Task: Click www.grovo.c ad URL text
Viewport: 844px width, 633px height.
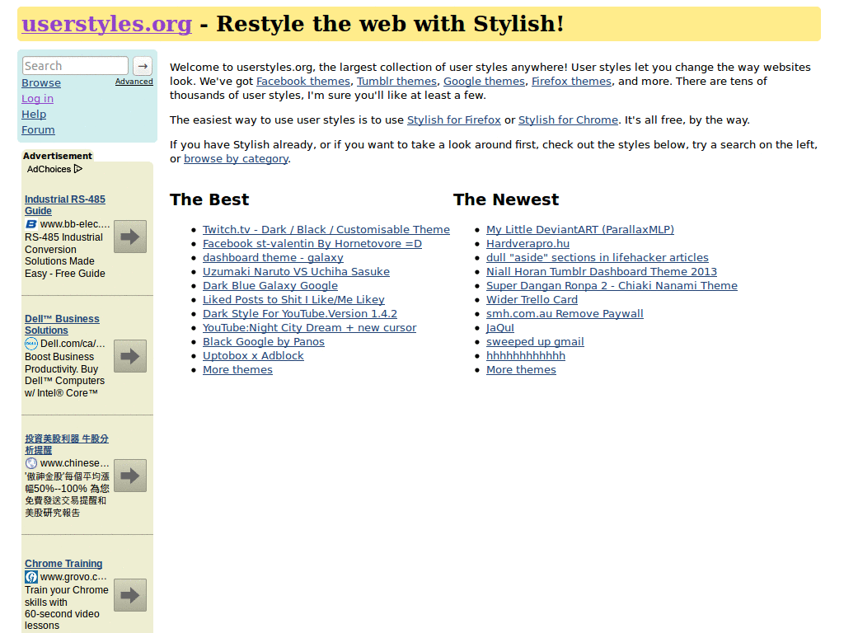Action: click(x=73, y=577)
